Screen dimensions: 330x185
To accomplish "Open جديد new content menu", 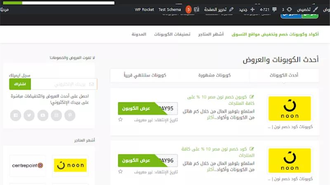I will pos(243,9).
